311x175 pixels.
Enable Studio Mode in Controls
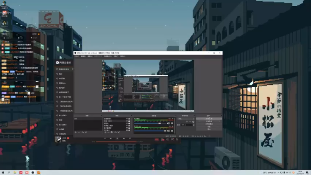point(209,124)
